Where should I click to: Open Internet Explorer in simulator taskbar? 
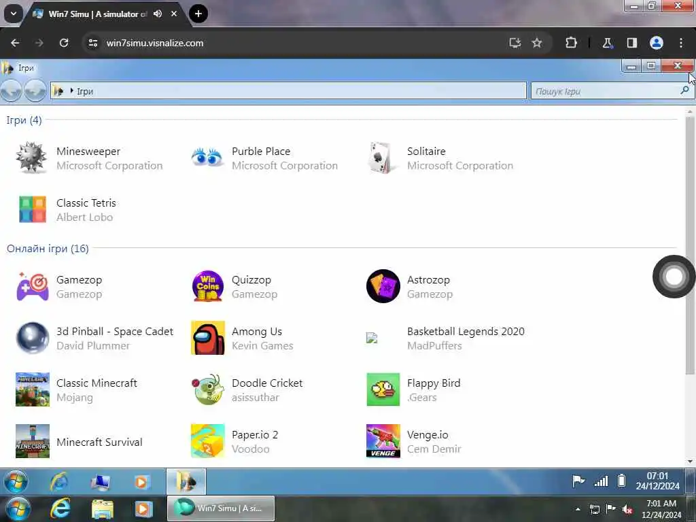coord(59,482)
